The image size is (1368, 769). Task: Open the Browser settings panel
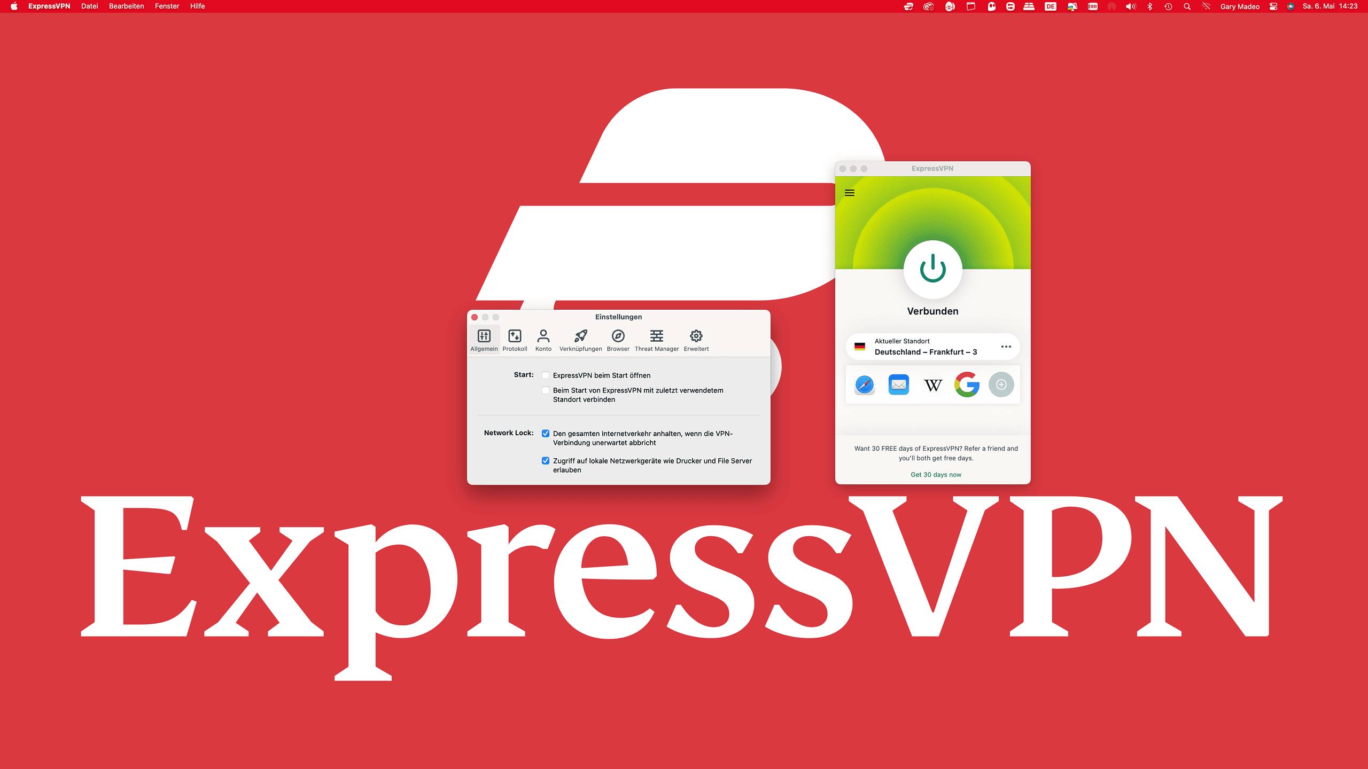coord(617,340)
